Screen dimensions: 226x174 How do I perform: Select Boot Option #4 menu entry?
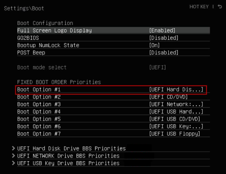pyautogui.click(x=39, y=112)
